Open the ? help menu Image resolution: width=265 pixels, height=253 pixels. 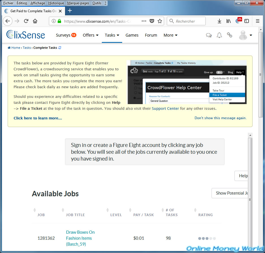tap(105, 3)
